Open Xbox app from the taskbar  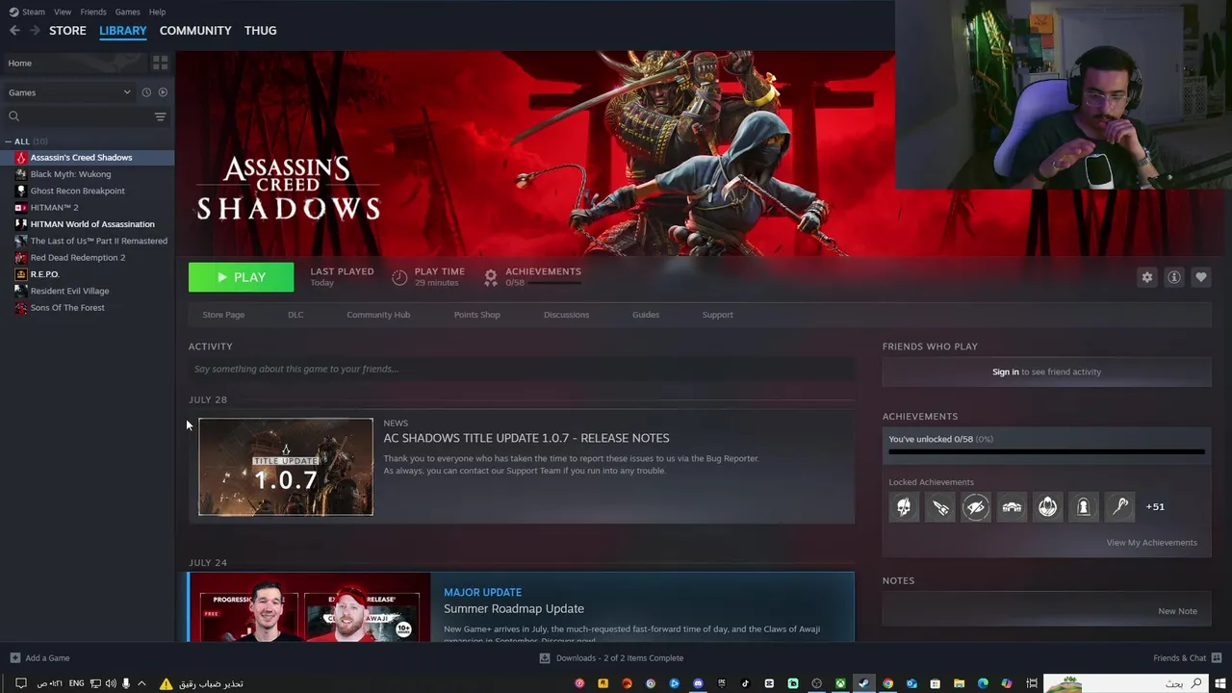pyautogui.click(x=840, y=683)
